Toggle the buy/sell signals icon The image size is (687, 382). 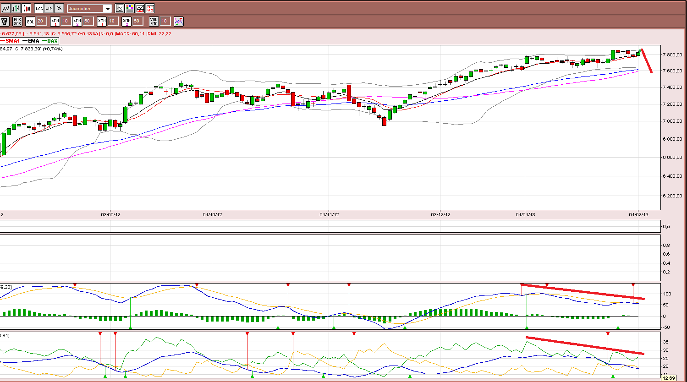[179, 21]
